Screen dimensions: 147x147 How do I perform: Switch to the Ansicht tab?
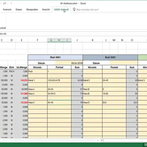pyautogui.click(x=46, y=9)
